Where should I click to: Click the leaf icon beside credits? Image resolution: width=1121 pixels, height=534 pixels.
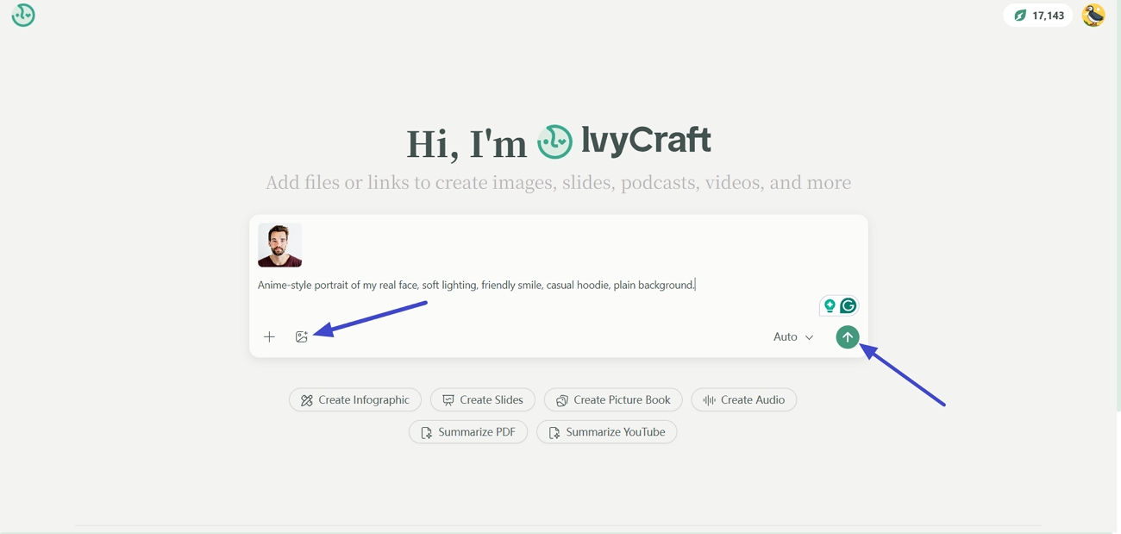click(1020, 16)
